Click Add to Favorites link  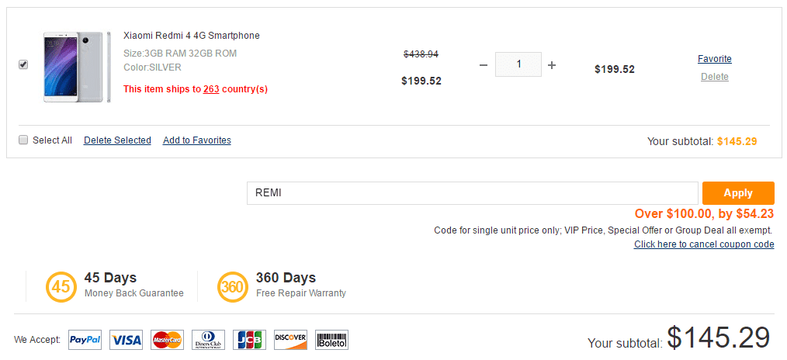(x=196, y=140)
